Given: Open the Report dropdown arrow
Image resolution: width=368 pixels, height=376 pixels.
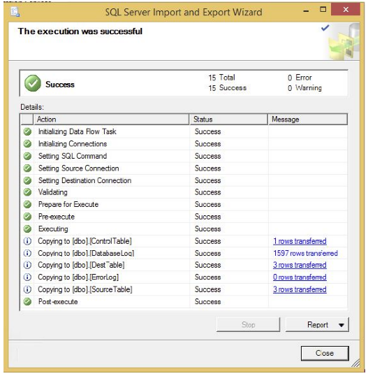Looking at the screenshot, I should pos(341,325).
